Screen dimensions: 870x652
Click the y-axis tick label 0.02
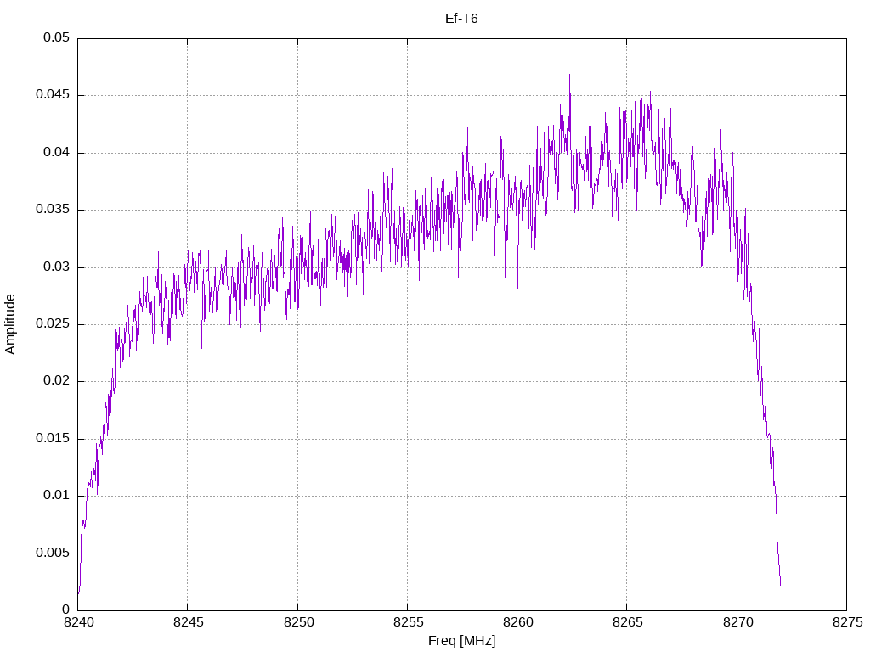pos(57,381)
